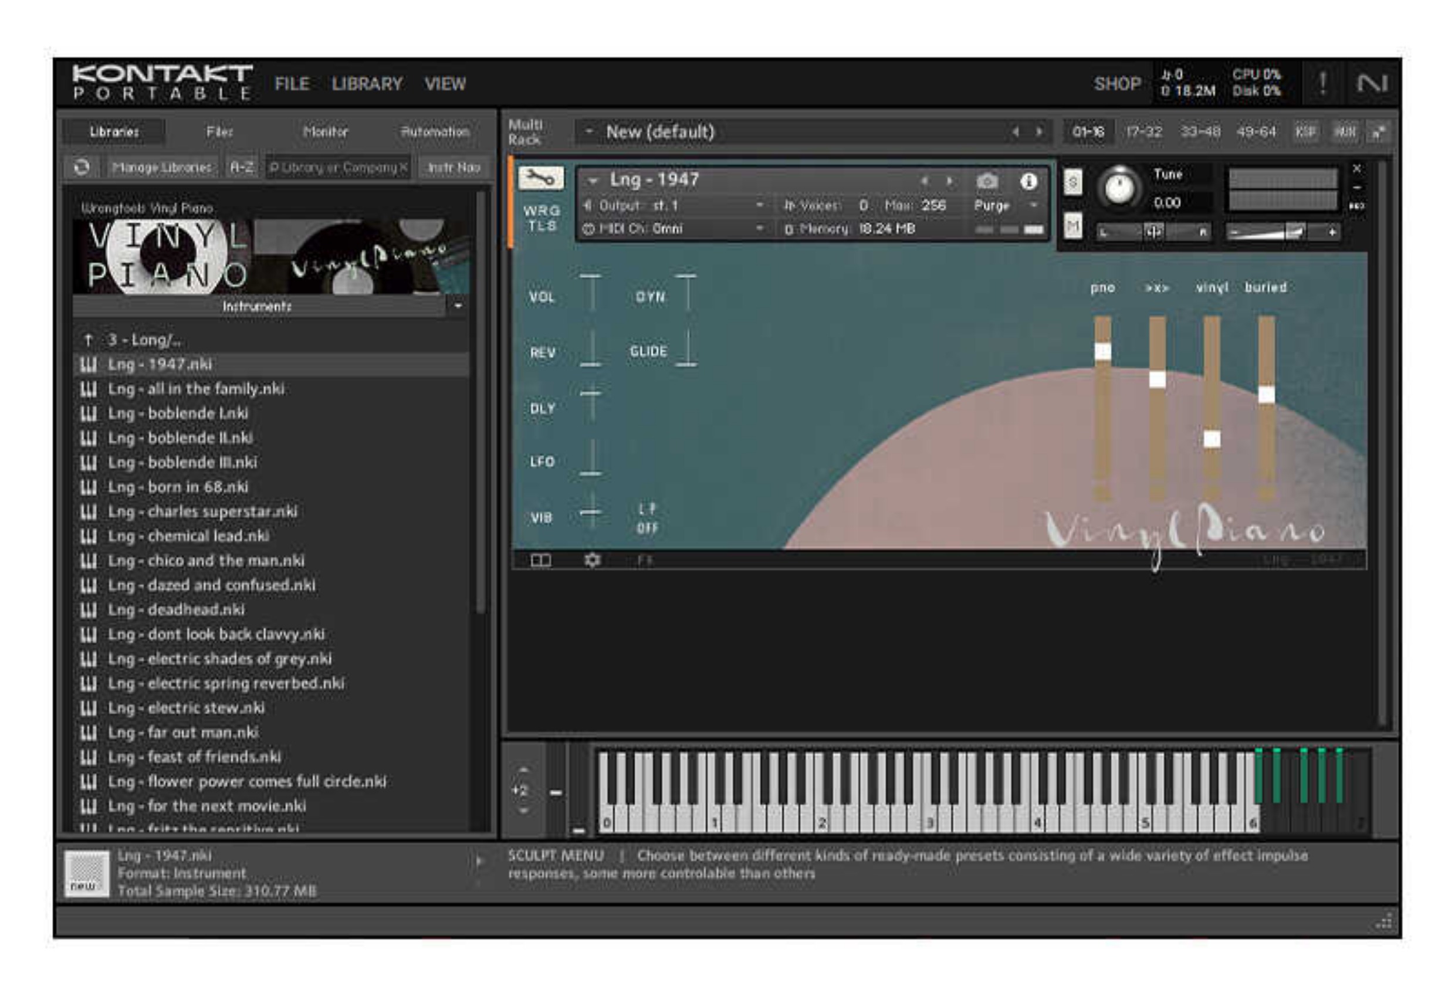Click the refresh libraries icon

(x=82, y=167)
